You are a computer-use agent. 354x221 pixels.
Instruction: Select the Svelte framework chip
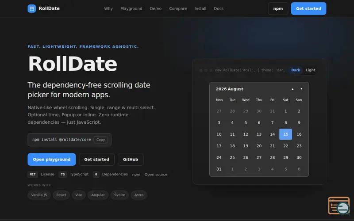click(x=119, y=195)
